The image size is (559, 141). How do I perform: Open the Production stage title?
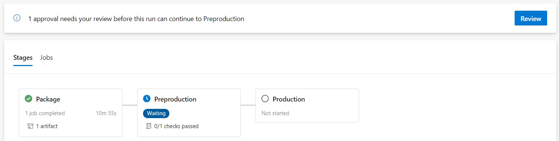tap(289, 99)
